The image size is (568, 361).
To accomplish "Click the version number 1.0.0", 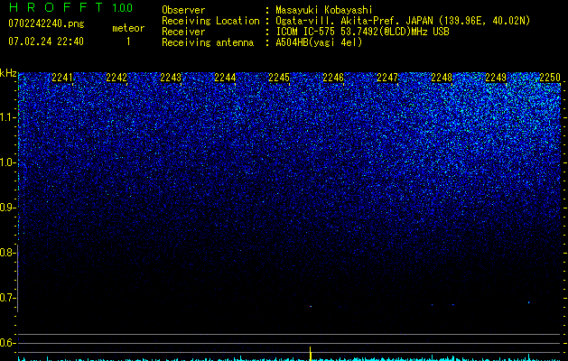I will pyautogui.click(x=123, y=7).
